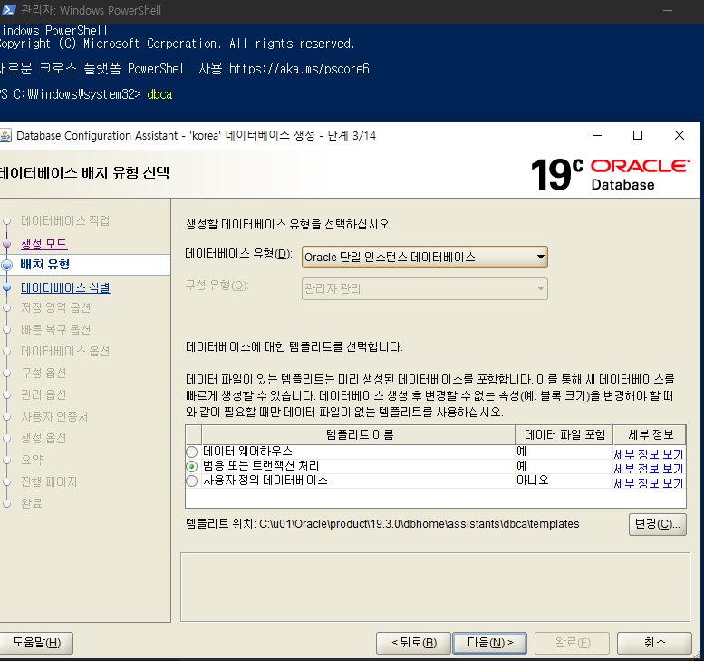Go to the 데이터베이스 식별 step
Image resolution: width=704 pixels, height=661 pixels.
tap(66, 287)
